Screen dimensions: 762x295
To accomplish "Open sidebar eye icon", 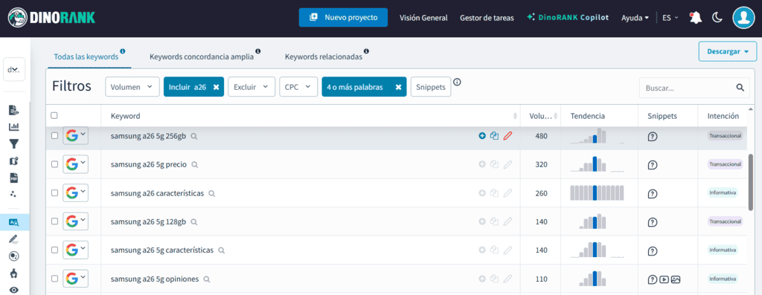I will 14,290.
